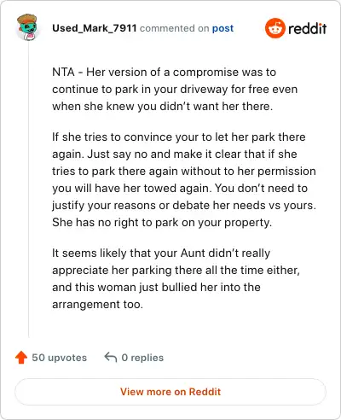This screenshot has width=341, height=420.
Task: Click the reply arrow icon
Action: [x=111, y=358]
